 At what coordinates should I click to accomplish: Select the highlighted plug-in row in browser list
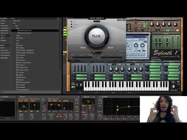tap(35, 31)
